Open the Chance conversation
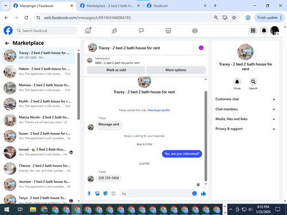287x215 pixels. tap(38, 169)
